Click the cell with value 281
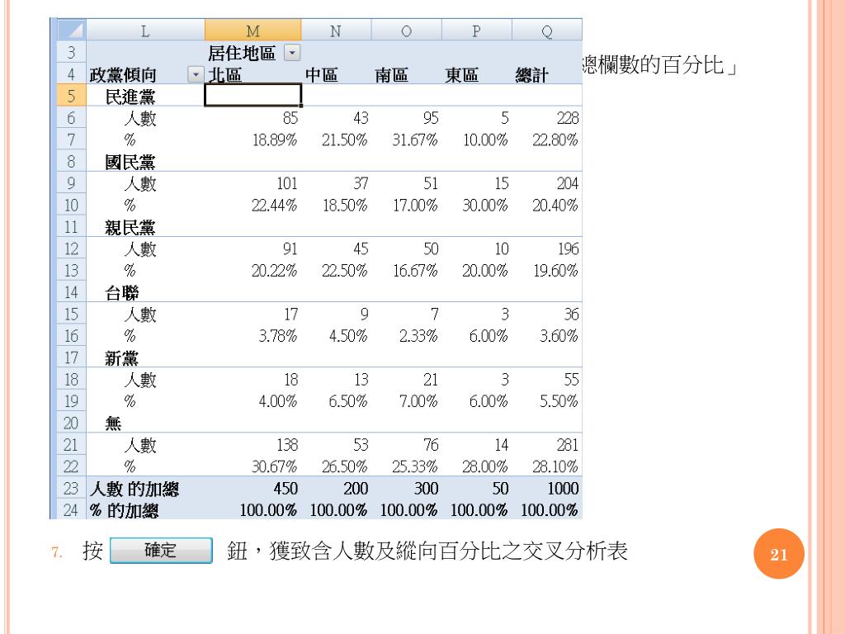The height and width of the screenshot is (634, 845). (568, 444)
